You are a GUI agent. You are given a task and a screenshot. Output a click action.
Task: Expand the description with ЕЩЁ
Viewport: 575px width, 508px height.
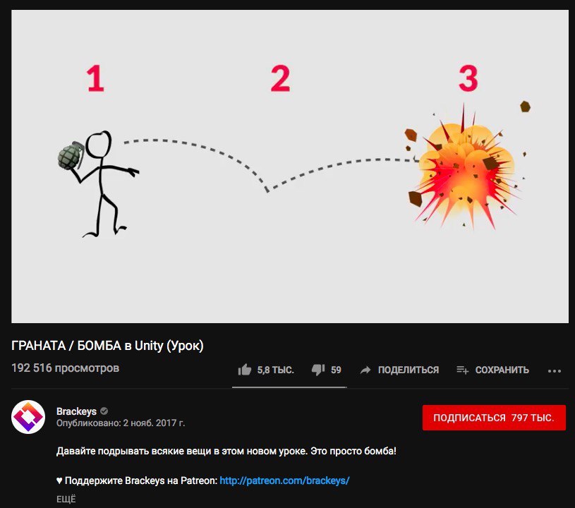coord(66,500)
